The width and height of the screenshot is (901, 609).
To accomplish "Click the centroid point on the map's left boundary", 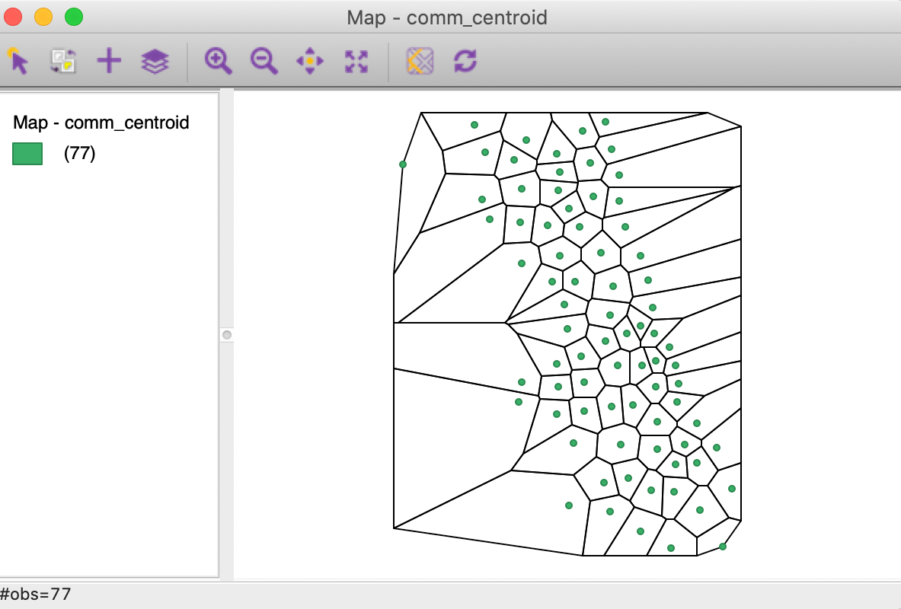I will pyautogui.click(x=403, y=164).
